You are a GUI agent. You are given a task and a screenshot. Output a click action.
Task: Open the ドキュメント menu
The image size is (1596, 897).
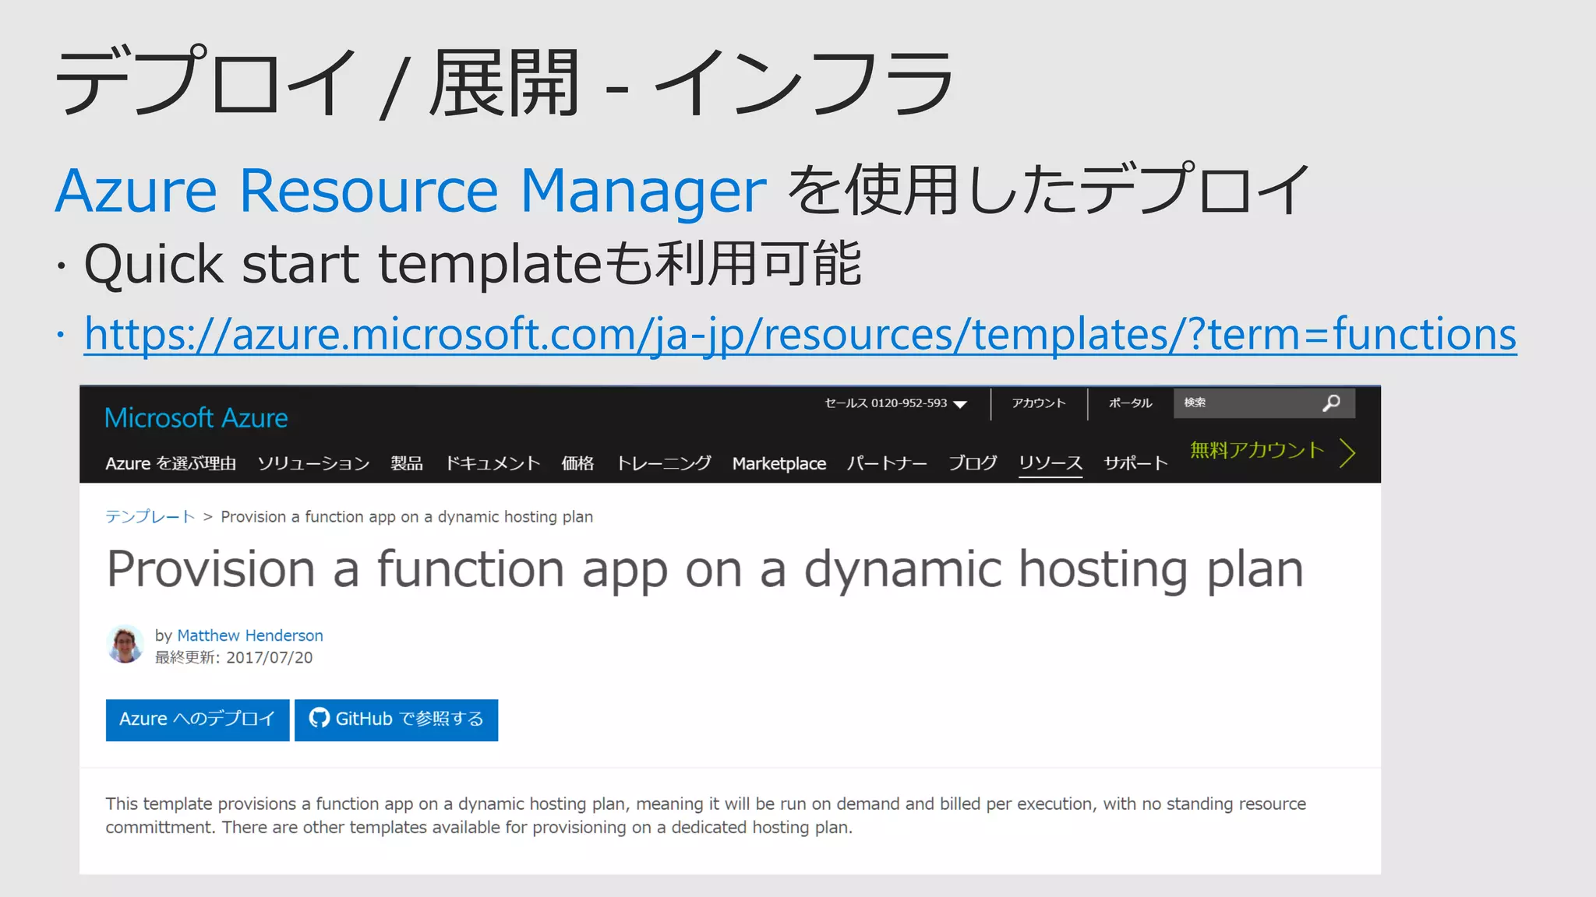493,463
